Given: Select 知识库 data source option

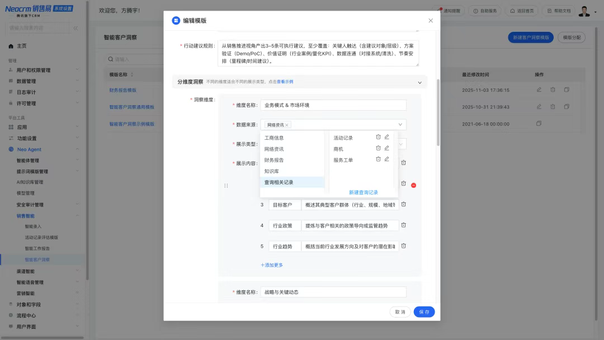Looking at the screenshot, I should point(272,171).
